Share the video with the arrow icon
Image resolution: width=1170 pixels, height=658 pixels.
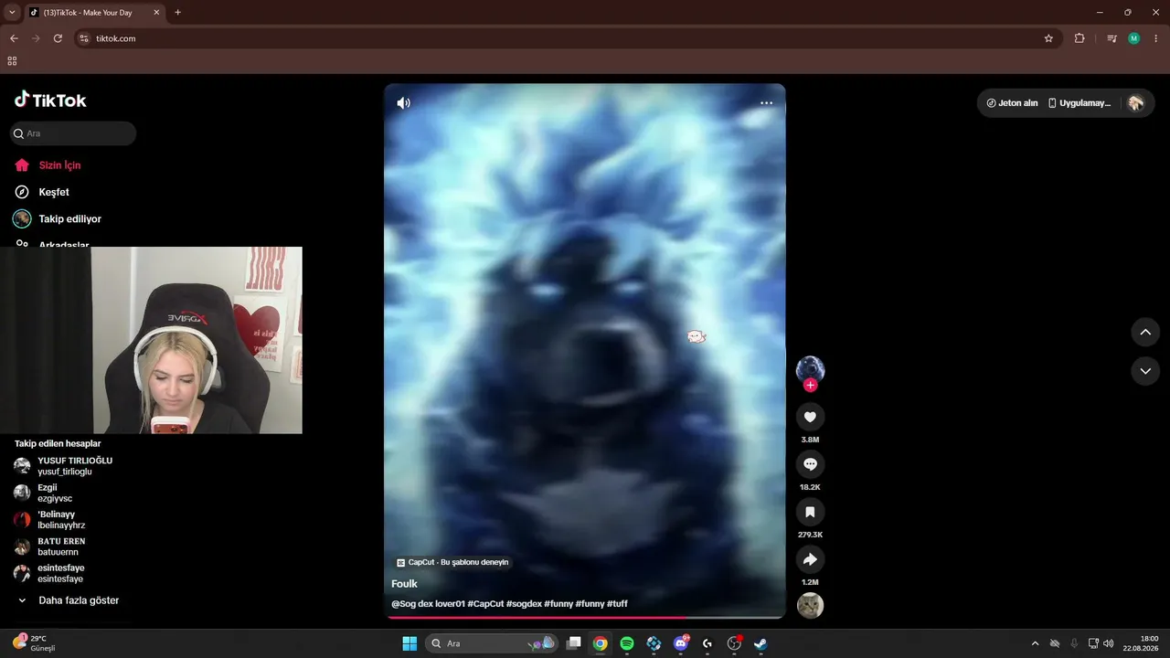810,559
